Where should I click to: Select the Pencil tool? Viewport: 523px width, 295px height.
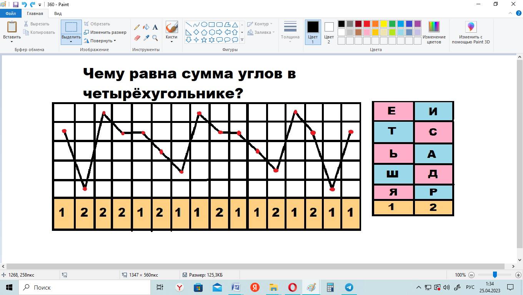pos(137,27)
